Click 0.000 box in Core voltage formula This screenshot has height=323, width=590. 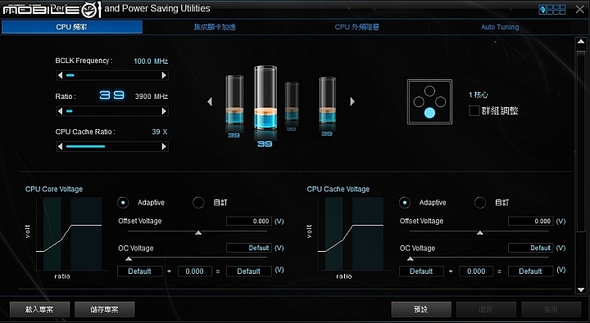194,271
